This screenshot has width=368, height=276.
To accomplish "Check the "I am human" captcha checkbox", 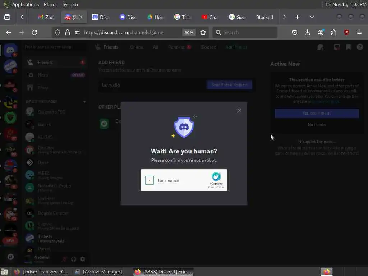I will [149, 180].
